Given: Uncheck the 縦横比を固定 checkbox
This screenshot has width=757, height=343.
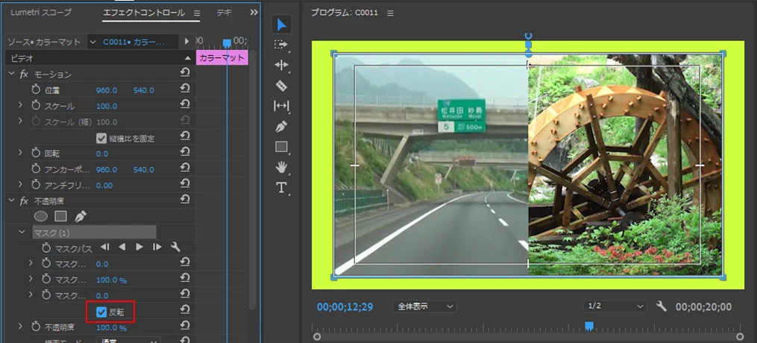Looking at the screenshot, I should point(101,138).
